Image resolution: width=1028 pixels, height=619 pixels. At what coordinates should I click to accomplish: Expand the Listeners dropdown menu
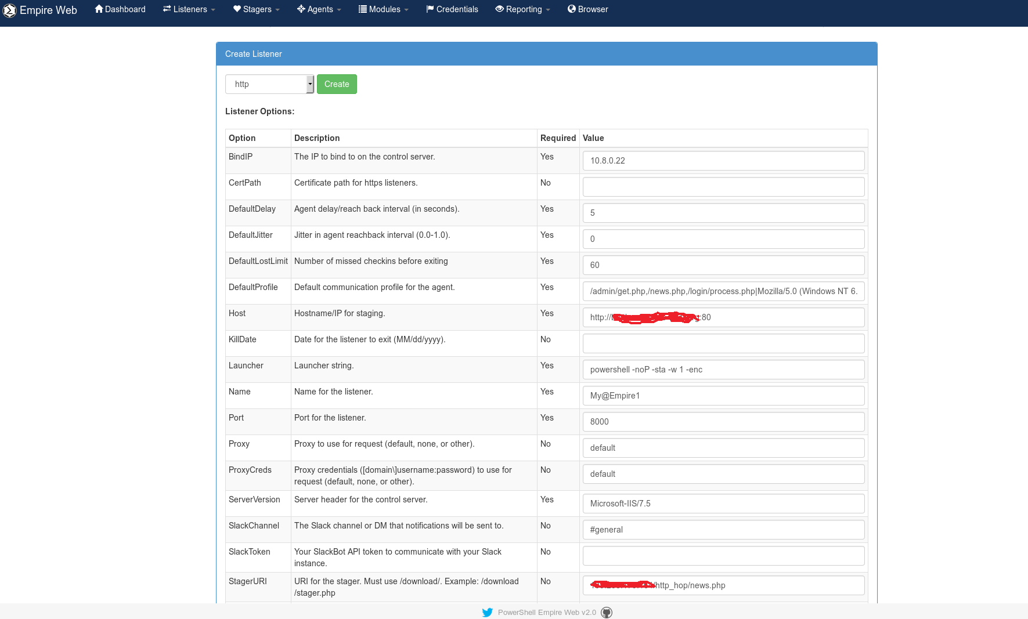coord(189,9)
